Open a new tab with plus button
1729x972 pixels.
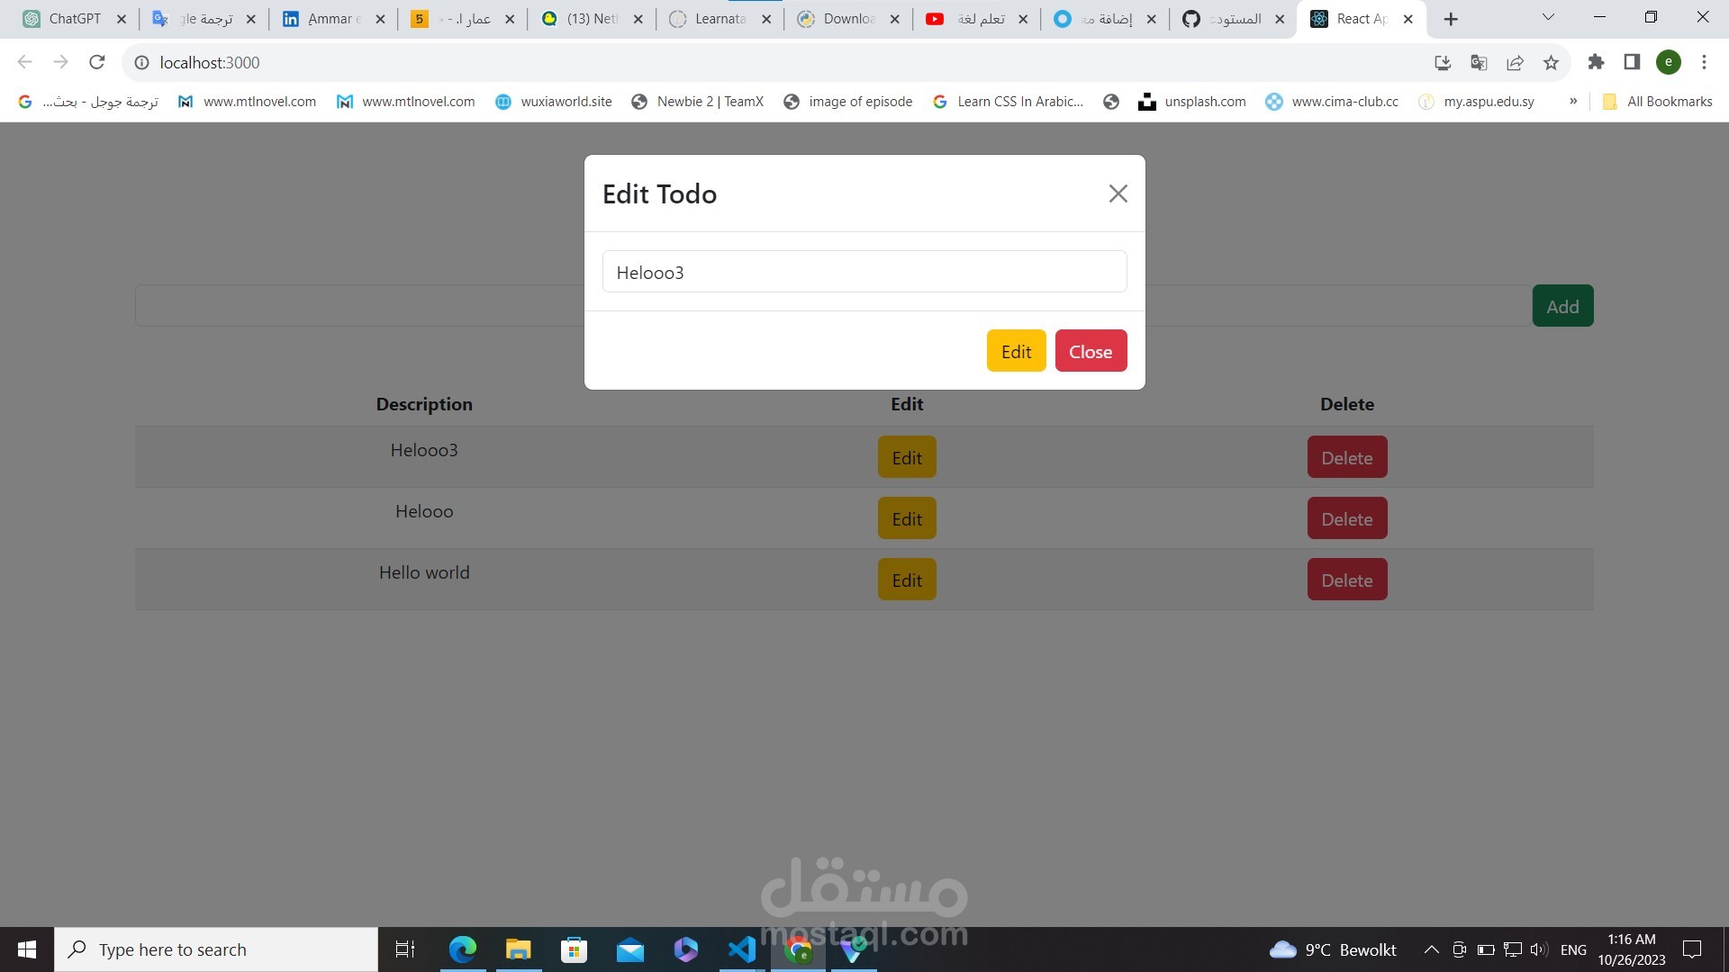coord(1451,19)
